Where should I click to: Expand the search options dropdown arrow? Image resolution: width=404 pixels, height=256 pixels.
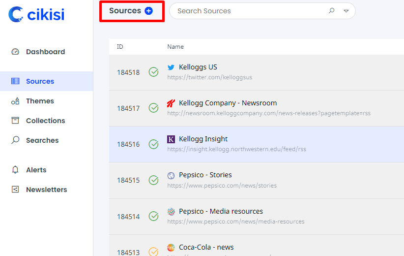pos(346,11)
